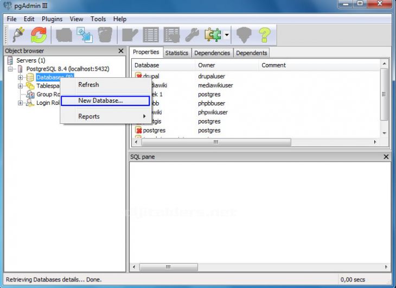
Task: Click the properties list scroll down arrow
Action: [384, 133]
